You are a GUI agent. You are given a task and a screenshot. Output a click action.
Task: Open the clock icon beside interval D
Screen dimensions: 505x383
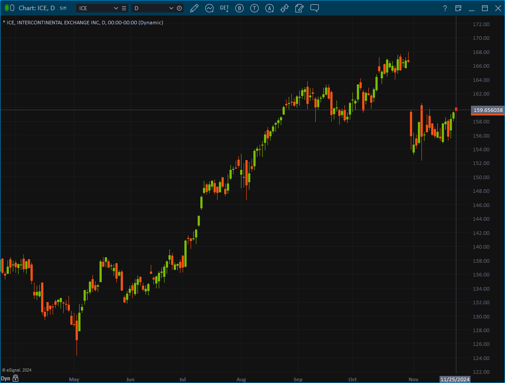tap(180, 8)
